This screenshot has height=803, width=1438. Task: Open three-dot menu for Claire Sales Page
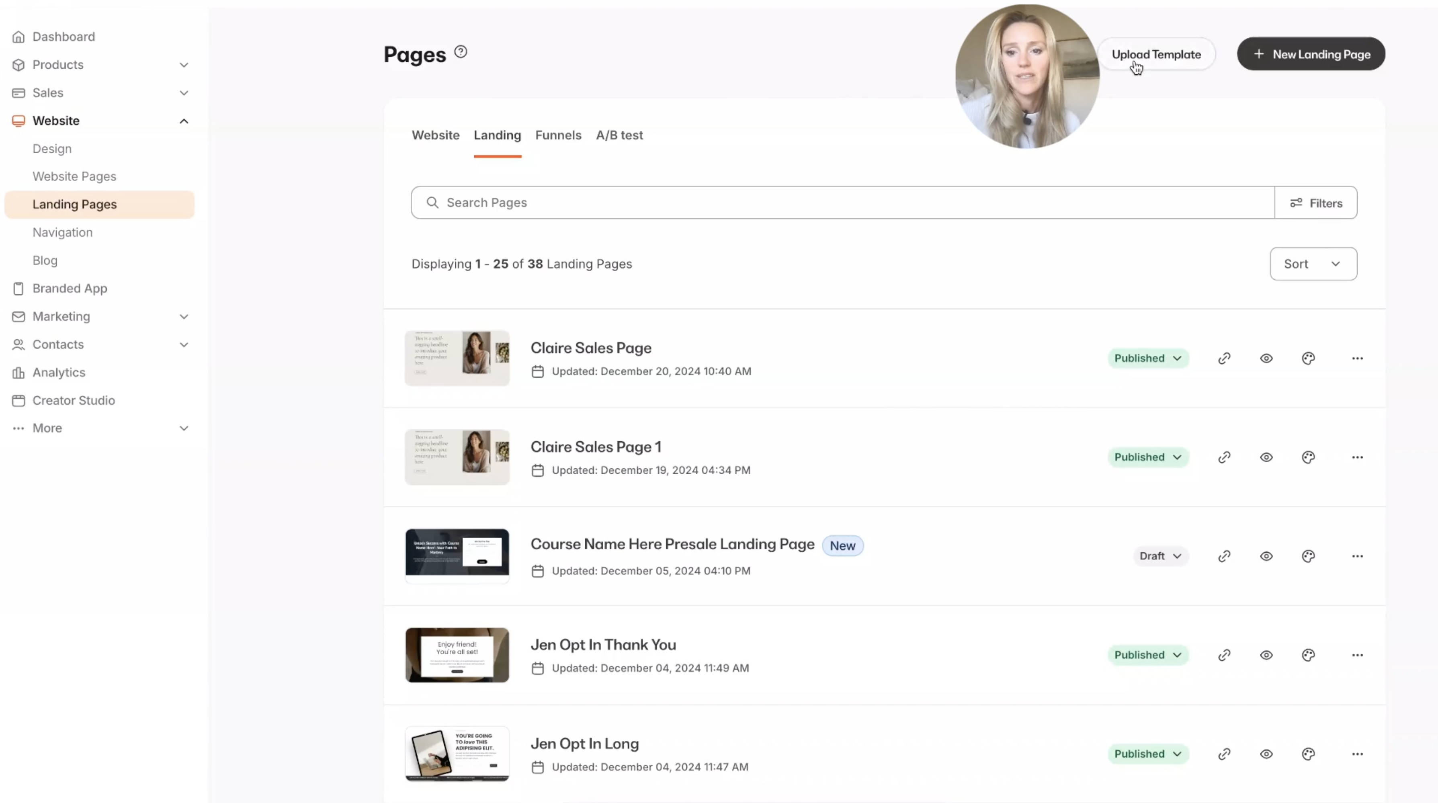(x=1357, y=358)
